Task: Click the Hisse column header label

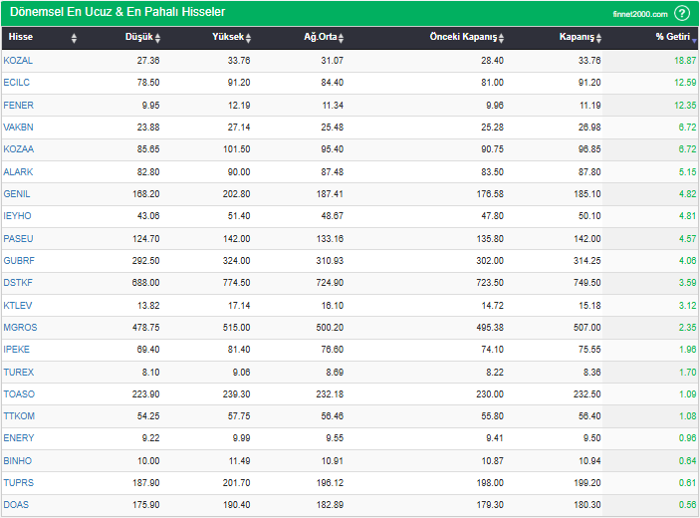Action: pos(20,38)
